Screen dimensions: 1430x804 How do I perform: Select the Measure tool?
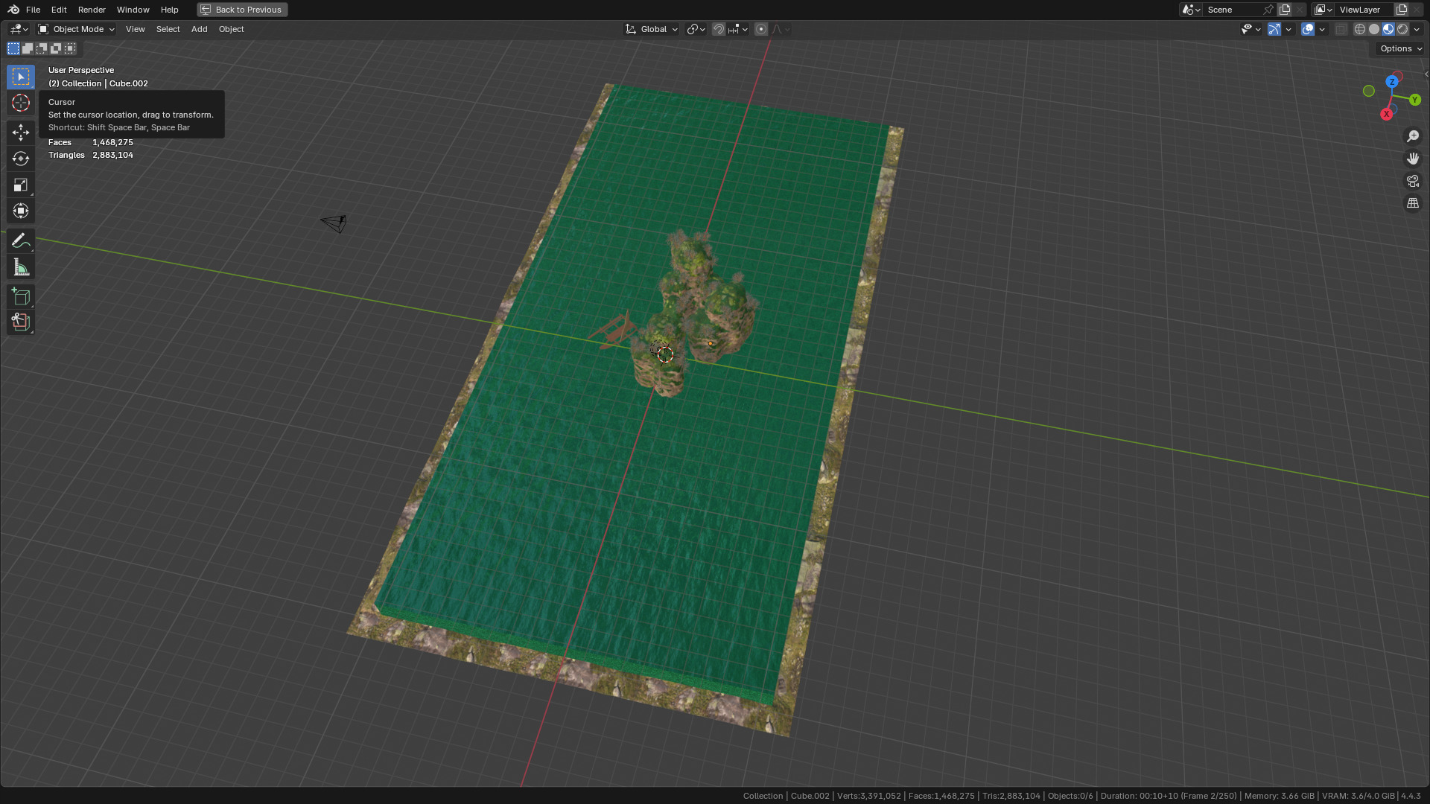pyautogui.click(x=21, y=267)
